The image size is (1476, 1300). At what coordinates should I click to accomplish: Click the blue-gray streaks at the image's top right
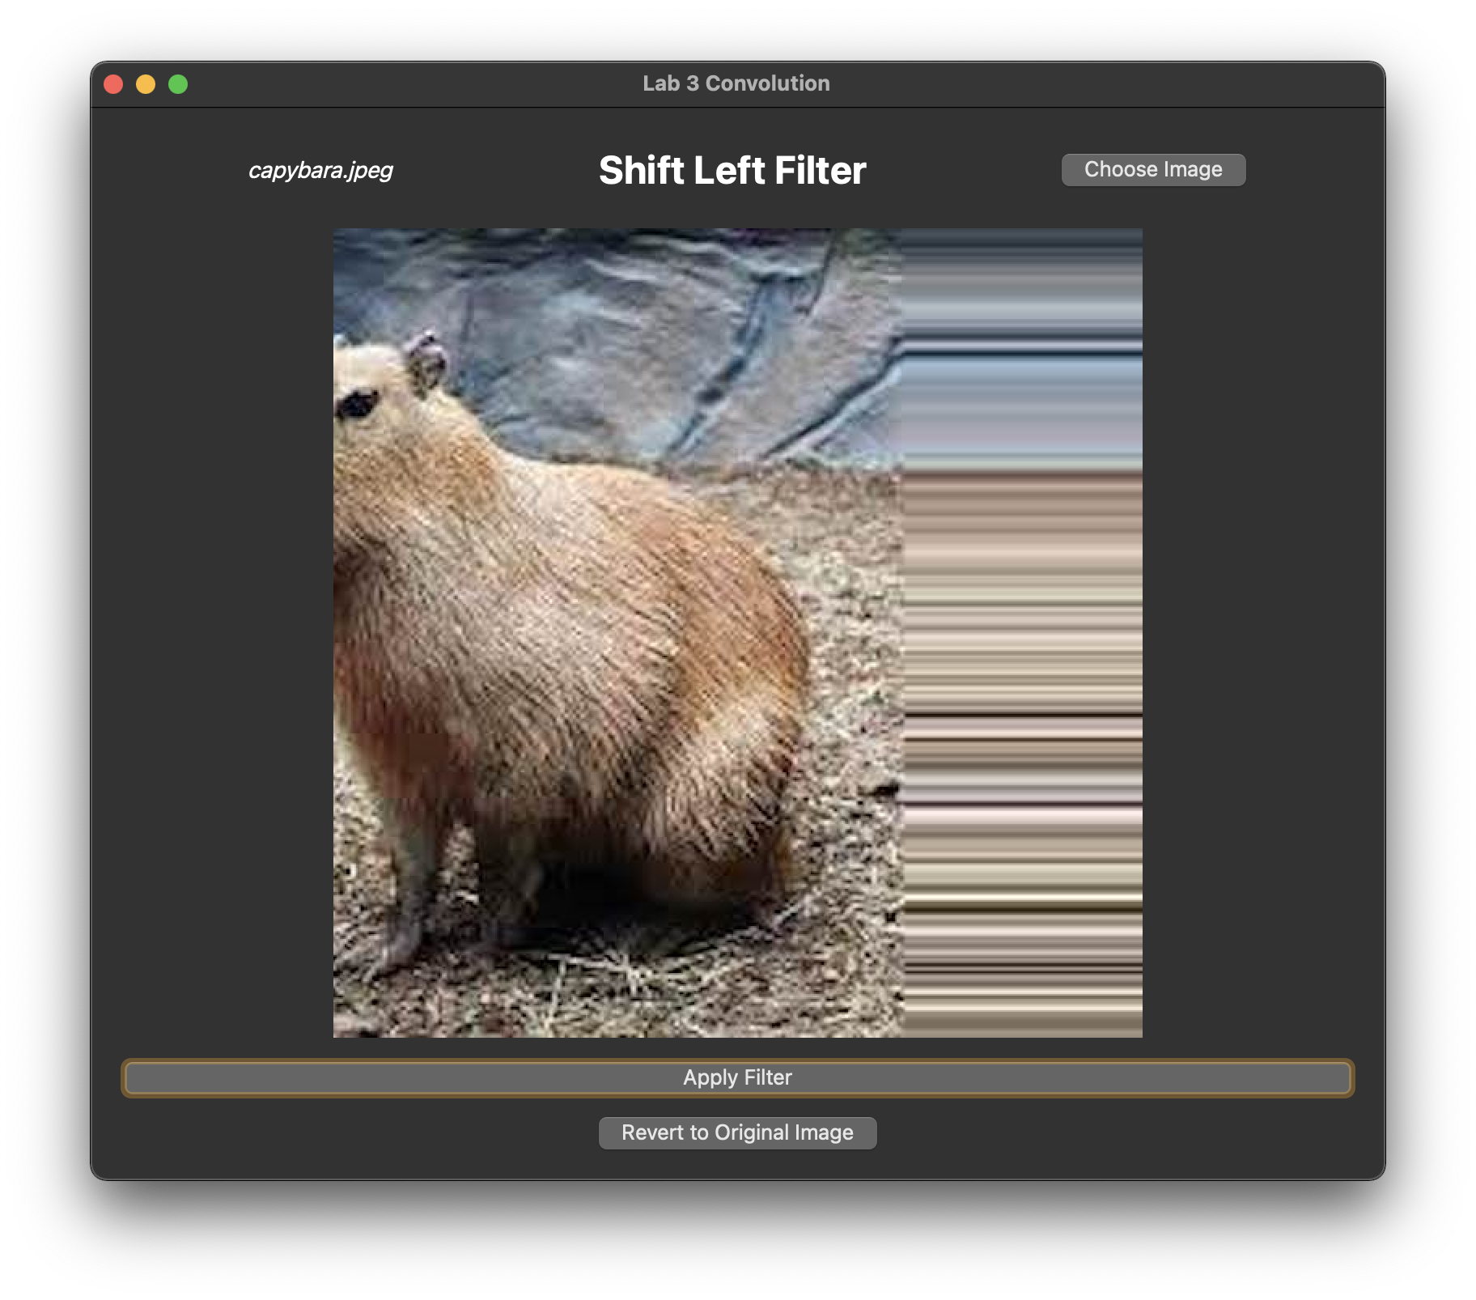(1022, 340)
